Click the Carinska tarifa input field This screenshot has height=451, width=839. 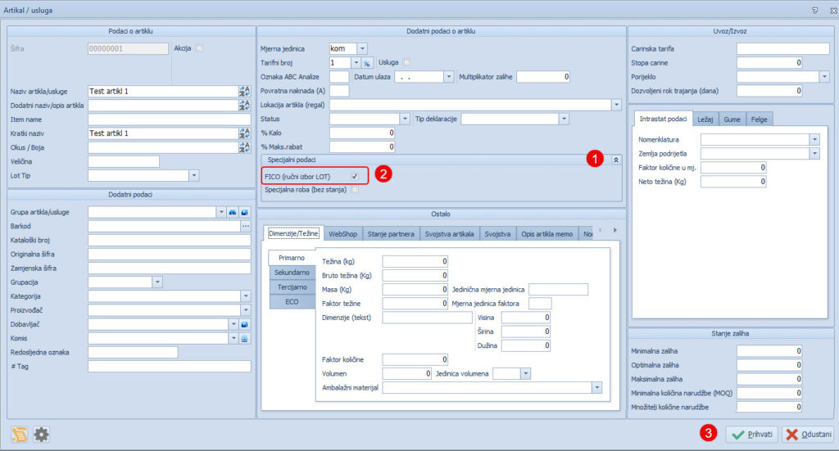(x=771, y=49)
